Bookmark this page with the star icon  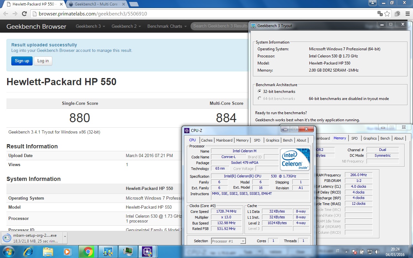pyautogui.click(x=387, y=14)
